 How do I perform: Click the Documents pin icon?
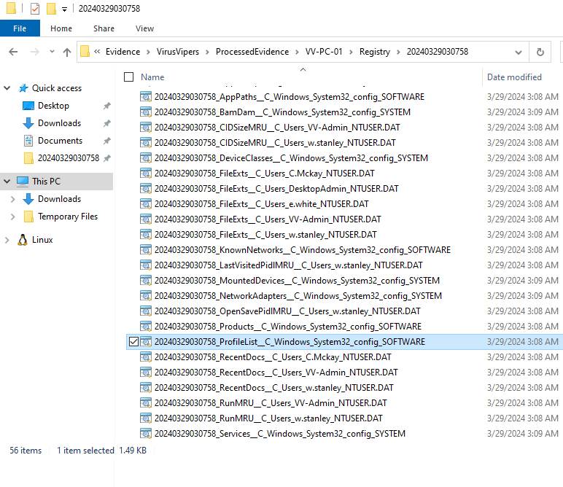107,141
